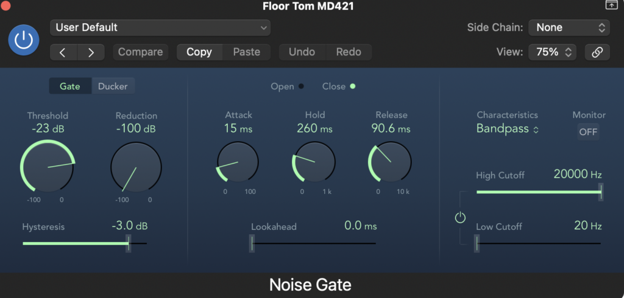
Task: Click the Release knob
Action: (x=390, y=164)
